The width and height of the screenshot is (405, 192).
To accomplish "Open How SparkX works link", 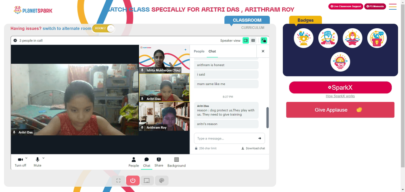I will coord(340,96).
